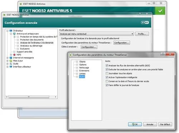This screenshot has width=179, height=133.
Task: Close the ThreatSense configuration dialog
Action: tap(170, 54)
